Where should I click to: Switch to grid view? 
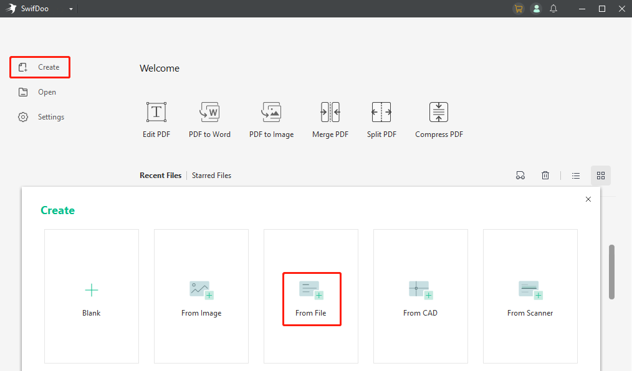pyautogui.click(x=601, y=176)
